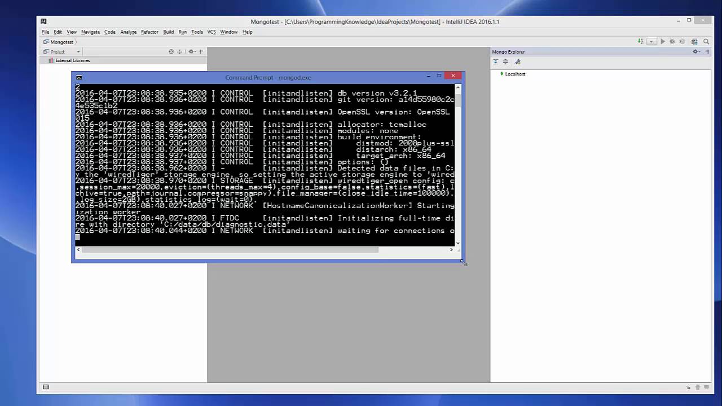
Task: Open the File menu
Action: tap(45, 32)
